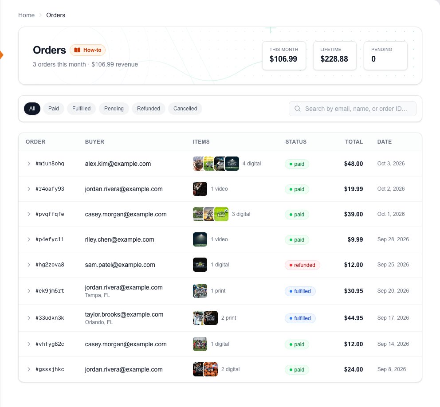Click the Sep 8, 2026 date

[x=392, y=369]
